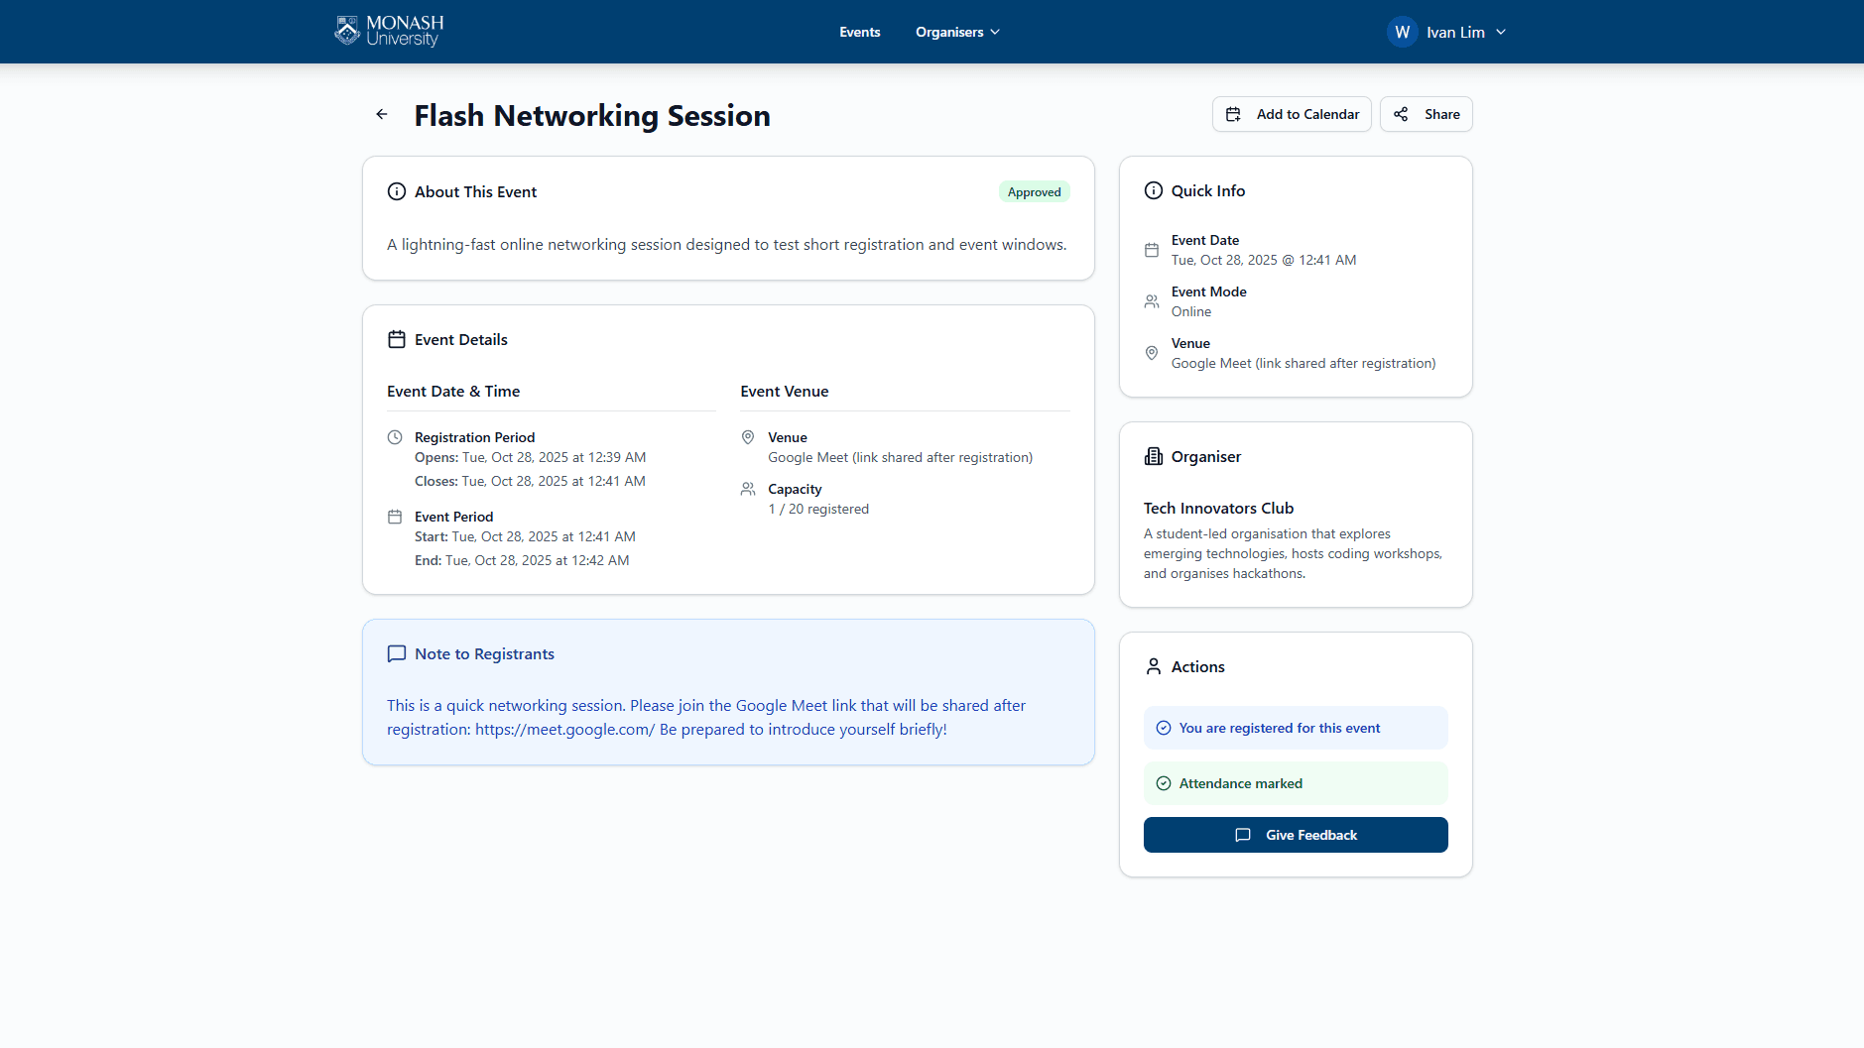Open the Events navigation item

(x=859, y=32)
